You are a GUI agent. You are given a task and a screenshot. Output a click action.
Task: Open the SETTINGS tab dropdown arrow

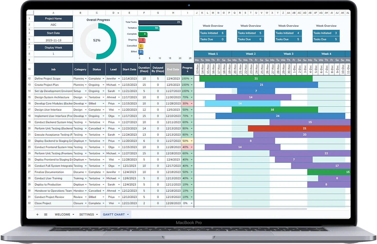[97, 215]
